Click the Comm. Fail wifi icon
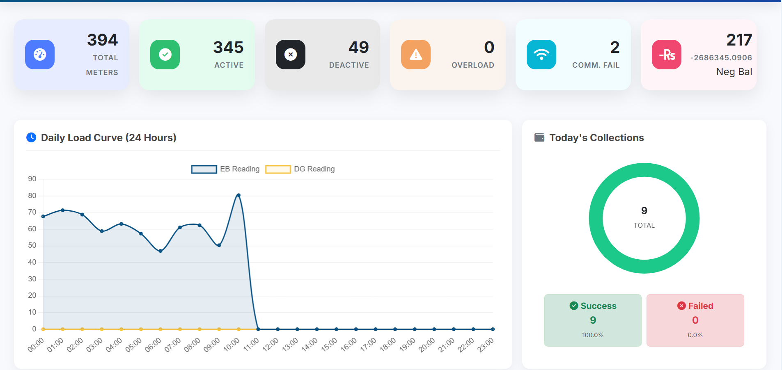This screenshot has height=370, width=782. (541, 55)
